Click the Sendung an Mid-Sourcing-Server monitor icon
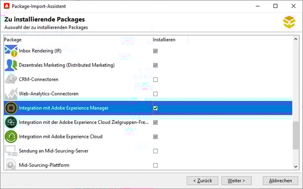The image size is (303, 189). (11, 151)
